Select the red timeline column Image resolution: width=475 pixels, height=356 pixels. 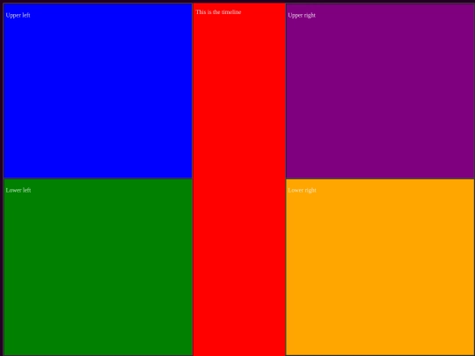tap(239, 179)
